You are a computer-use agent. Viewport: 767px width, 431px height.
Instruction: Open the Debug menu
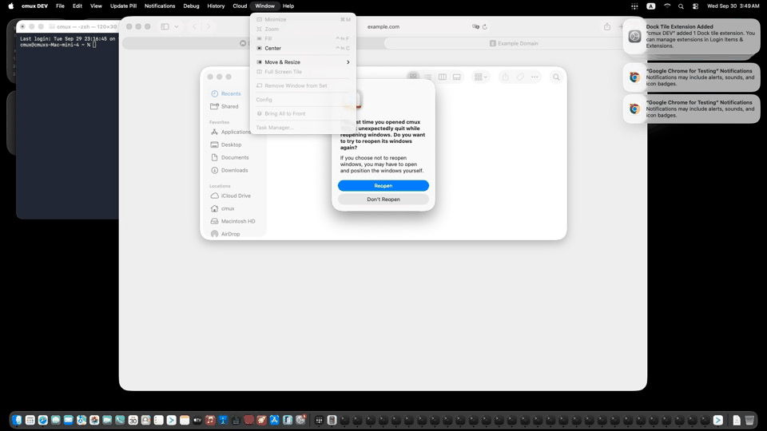[x=191, y=6]
